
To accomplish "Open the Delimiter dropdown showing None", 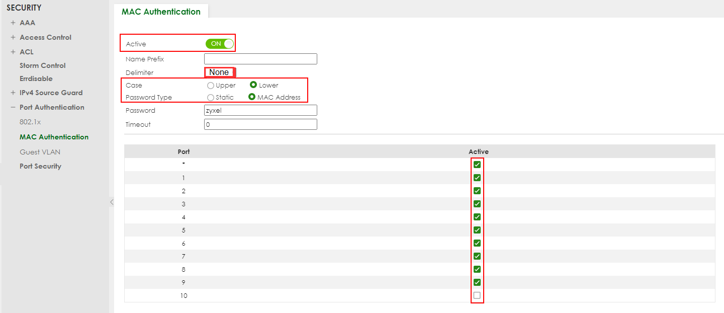I will pyautogui.click(x=219, y=72).
